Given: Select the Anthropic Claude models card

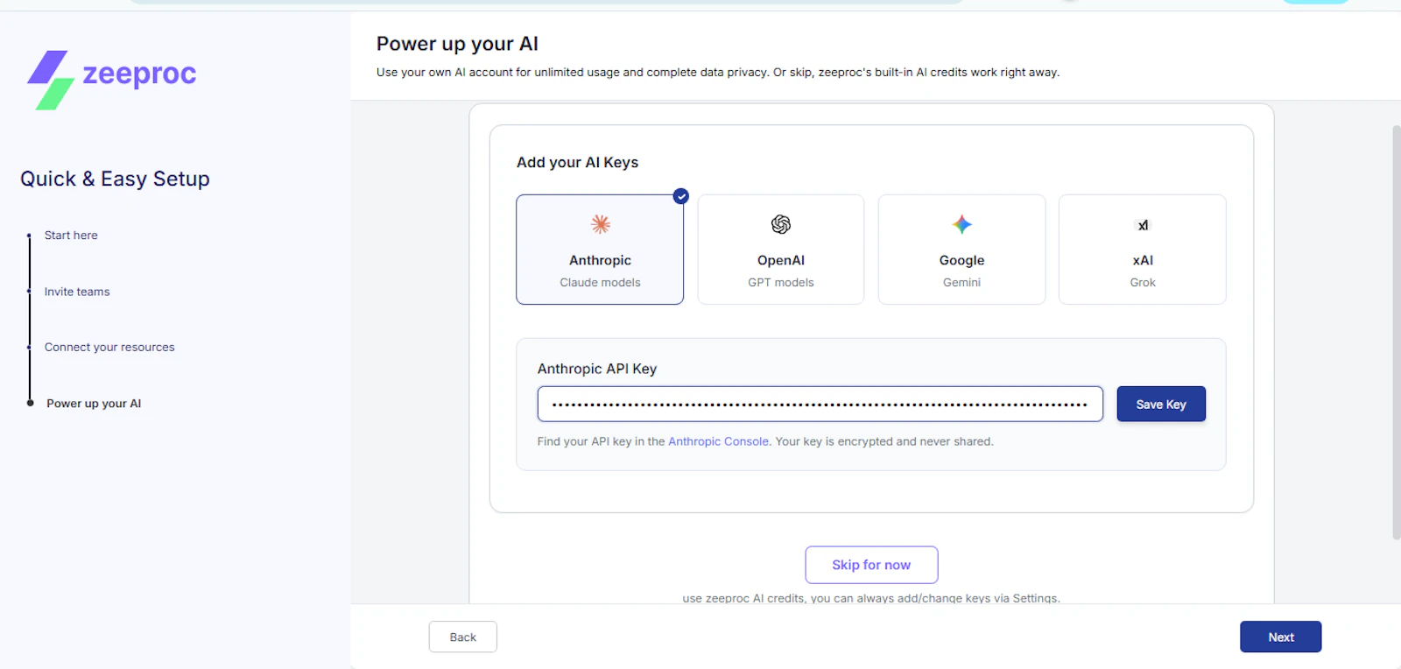Looking at the screenshot, I should [600, 250].
